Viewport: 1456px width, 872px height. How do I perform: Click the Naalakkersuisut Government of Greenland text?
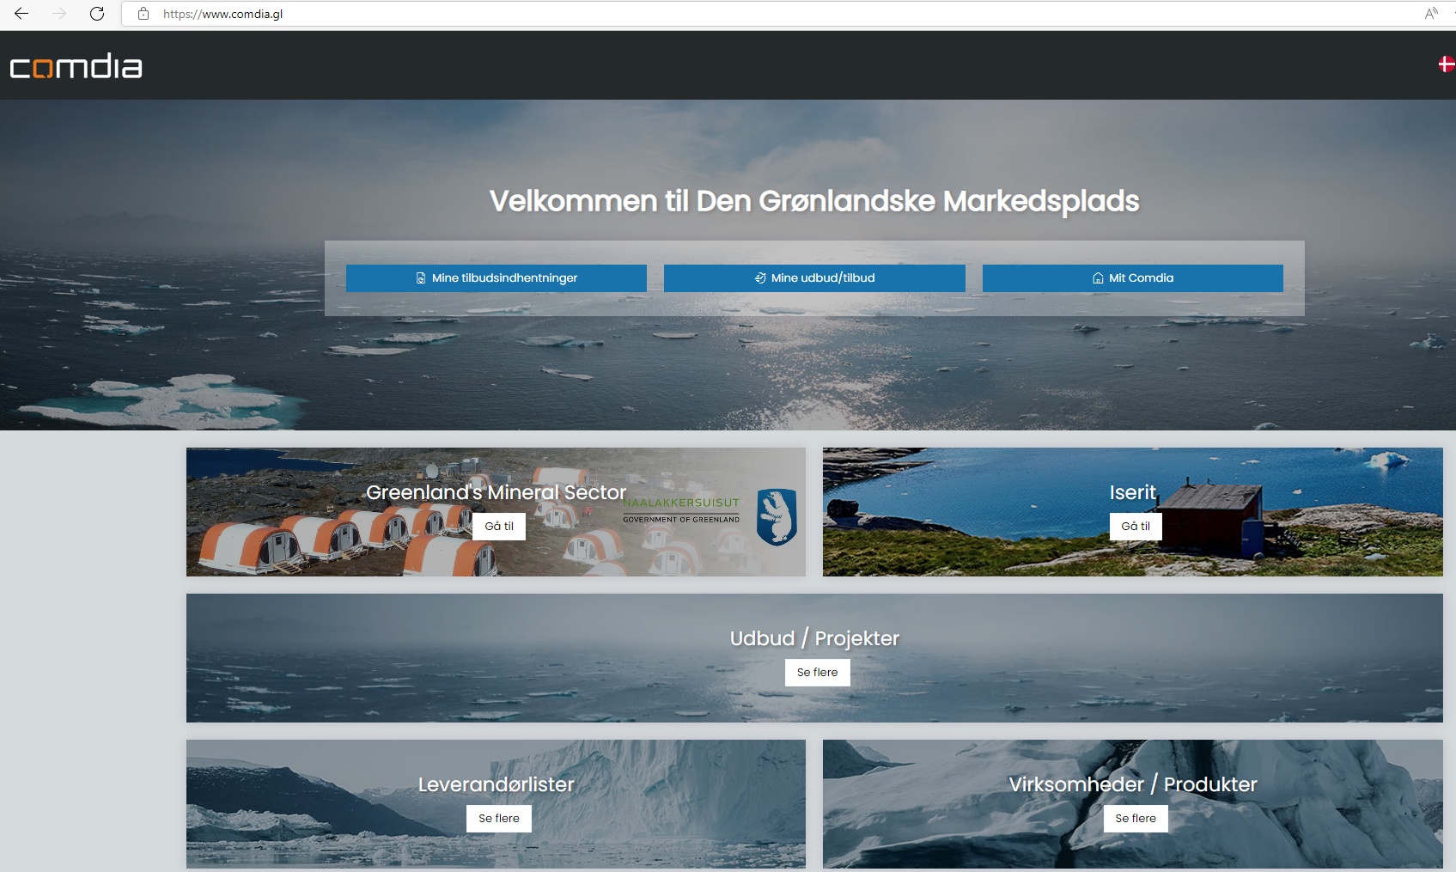coord(681,510)
